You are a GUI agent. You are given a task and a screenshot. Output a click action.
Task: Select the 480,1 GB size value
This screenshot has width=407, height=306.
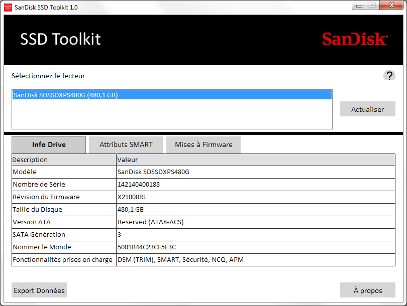(131, 209)
